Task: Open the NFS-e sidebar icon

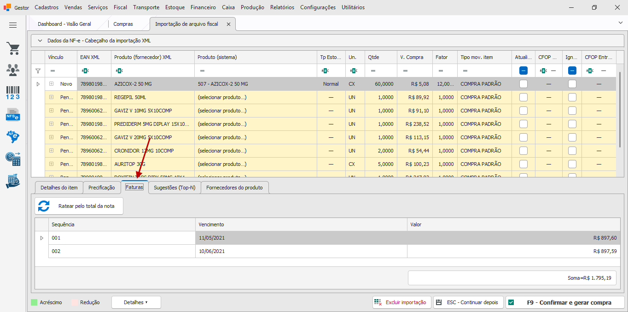Action: (13, 114)
